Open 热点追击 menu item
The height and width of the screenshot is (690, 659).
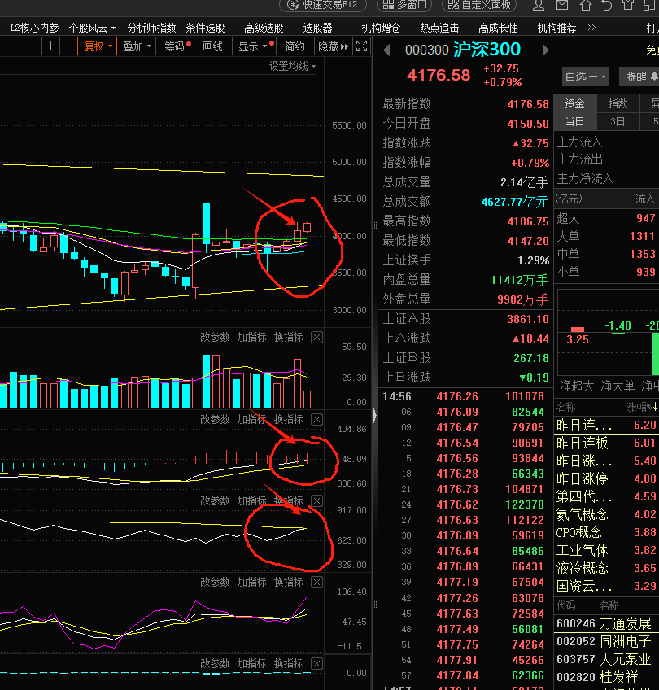(x=439, y=28)
